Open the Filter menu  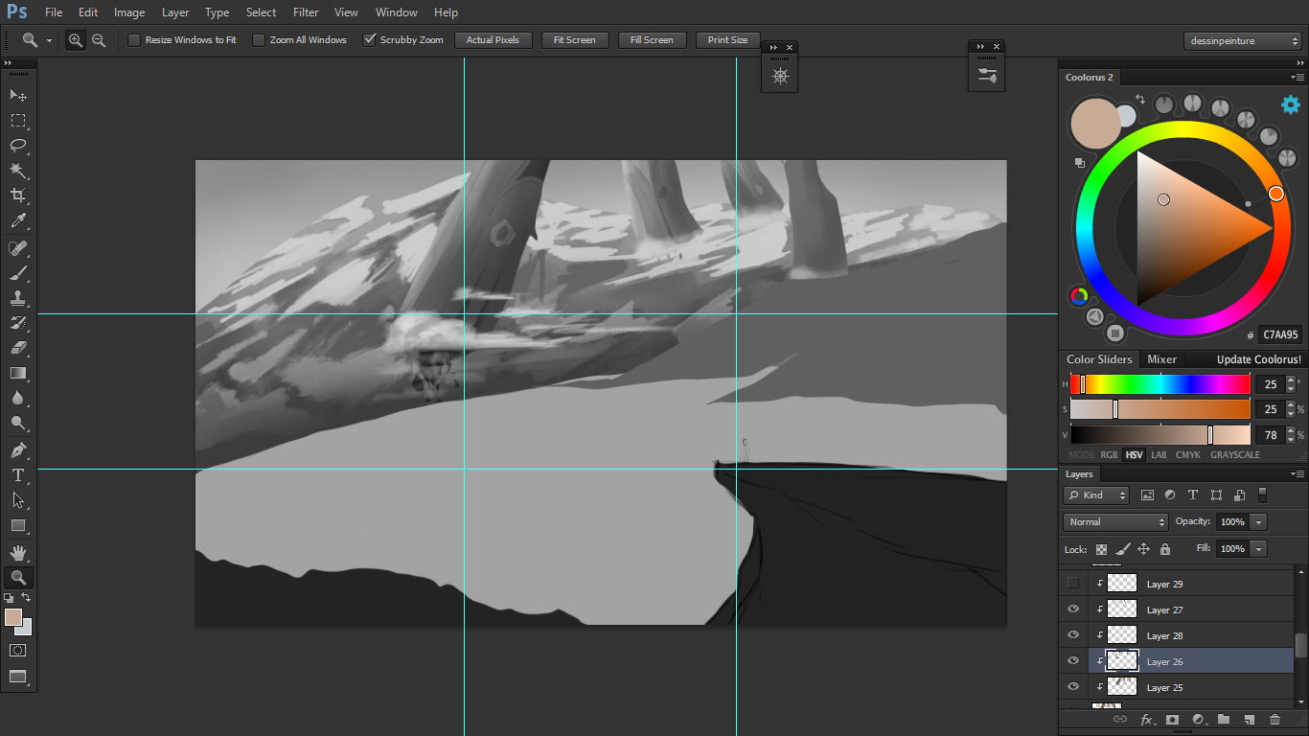coord(305,11)
